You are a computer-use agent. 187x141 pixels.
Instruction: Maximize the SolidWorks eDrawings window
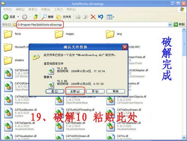click(x=178, y=4)
